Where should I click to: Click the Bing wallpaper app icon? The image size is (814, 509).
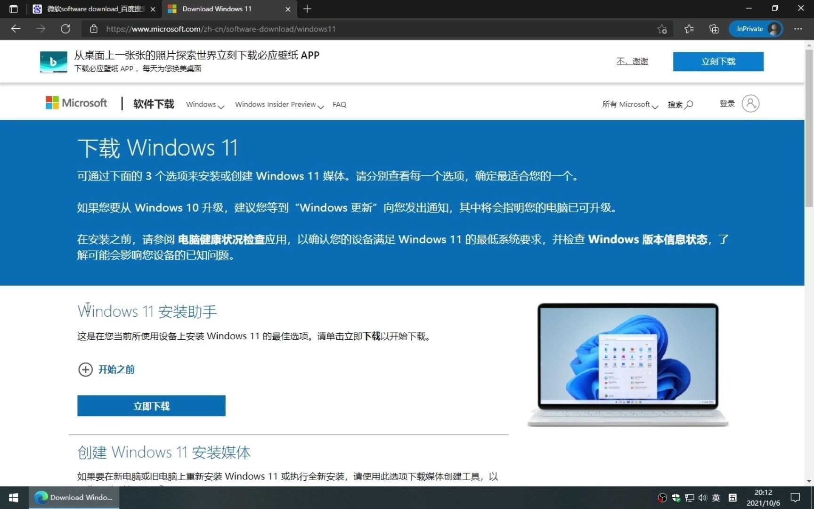pos(53,62)
